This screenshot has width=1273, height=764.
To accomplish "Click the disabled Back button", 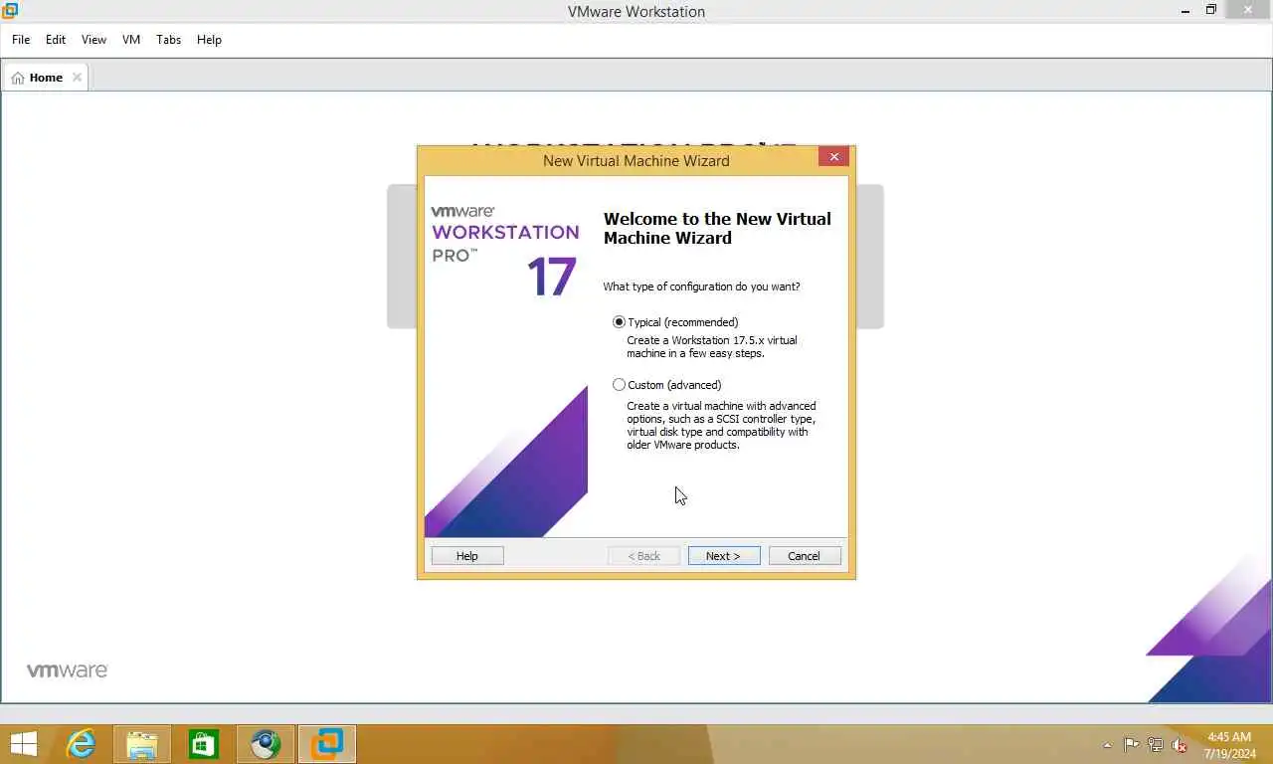I will (644, 556).
